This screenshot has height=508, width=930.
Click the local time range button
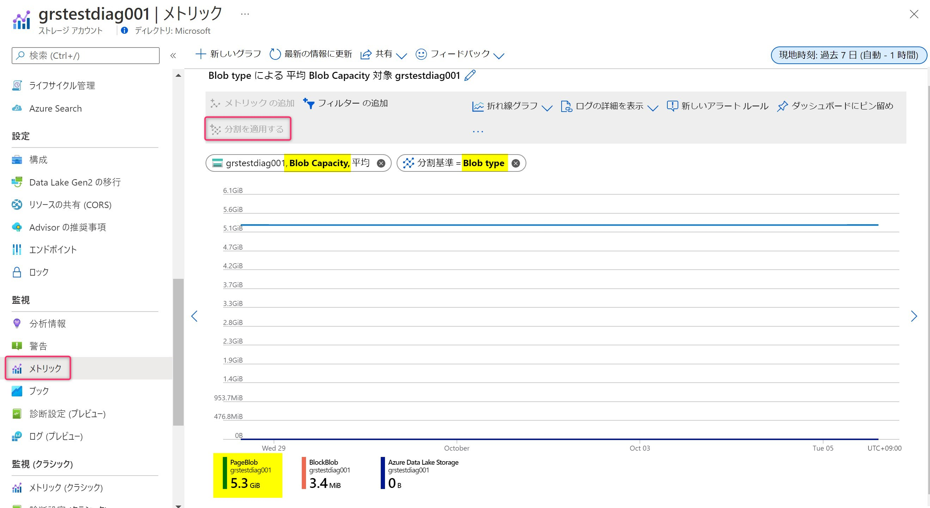pyautogui.click(x=848, y=55)
